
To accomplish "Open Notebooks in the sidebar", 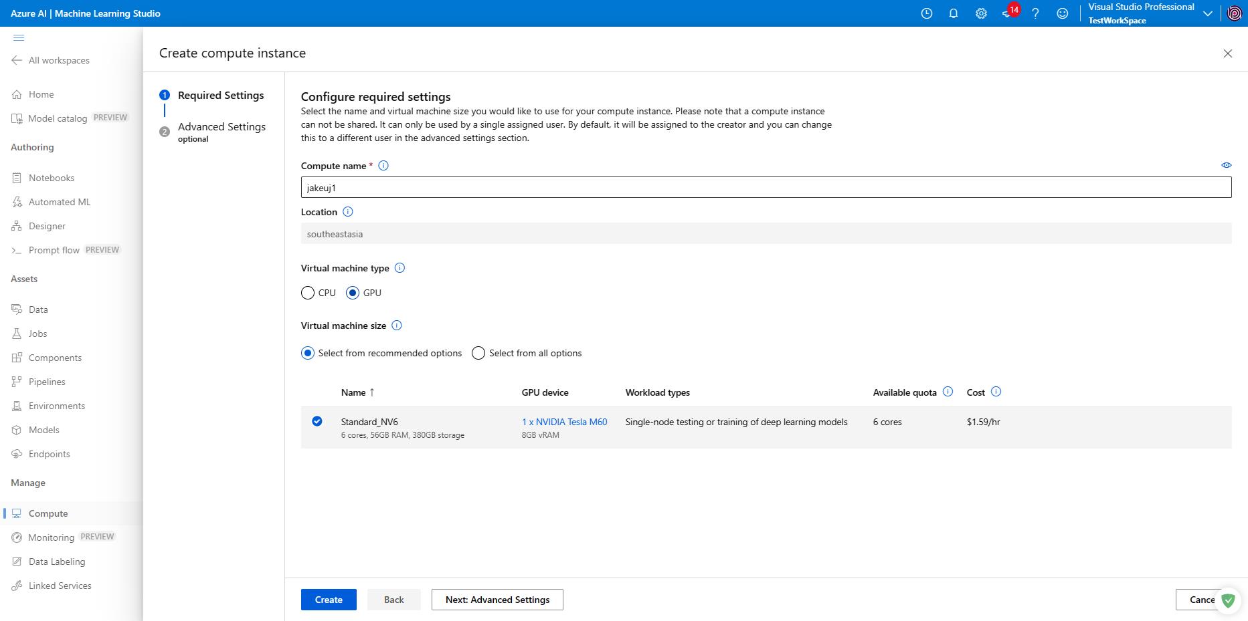I will point(52,178).
